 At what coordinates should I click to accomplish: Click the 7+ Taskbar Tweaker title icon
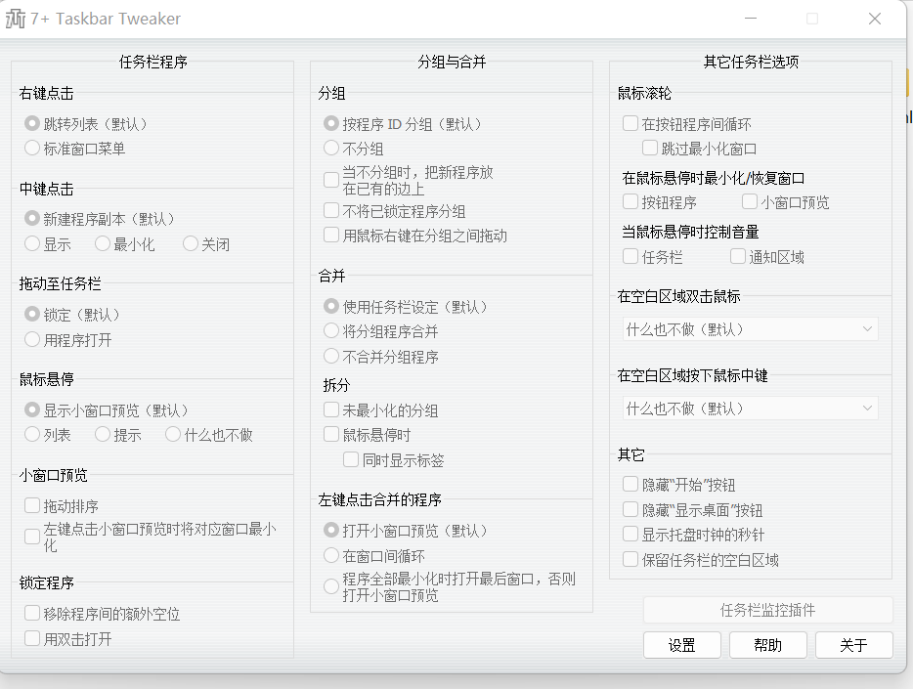tap(16, 19)
